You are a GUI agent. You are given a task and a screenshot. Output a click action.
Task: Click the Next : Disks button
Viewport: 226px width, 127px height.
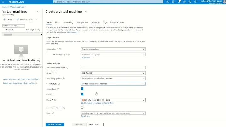click(95, 124)
